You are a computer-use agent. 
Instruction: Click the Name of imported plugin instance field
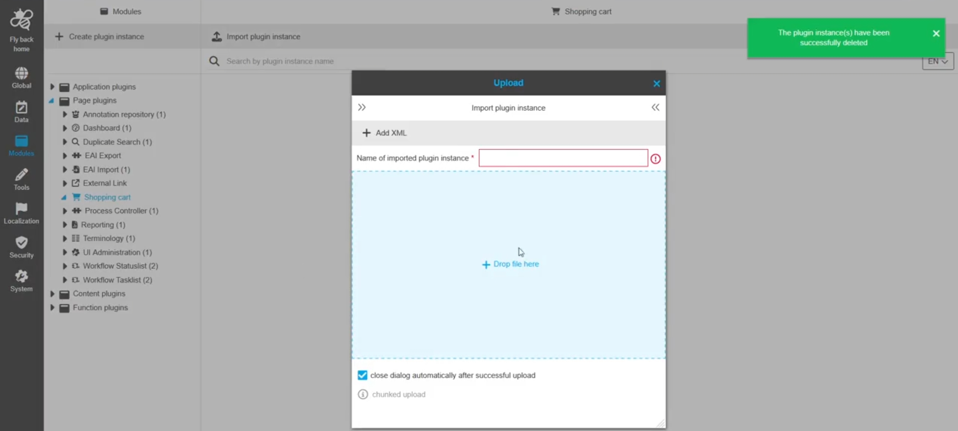563,158
